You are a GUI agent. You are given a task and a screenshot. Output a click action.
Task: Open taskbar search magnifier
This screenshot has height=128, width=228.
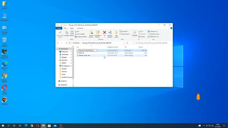pos(9,126)
